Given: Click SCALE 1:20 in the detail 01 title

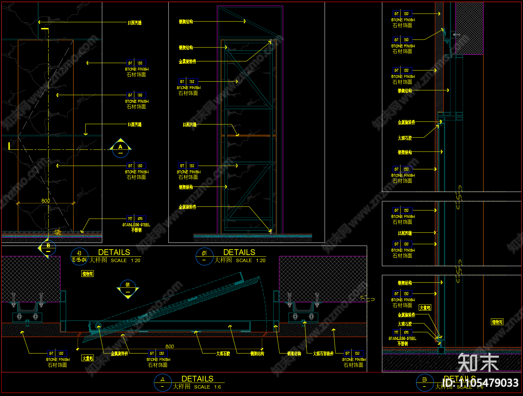Looking at the screenshot, I should coord(251,260).
